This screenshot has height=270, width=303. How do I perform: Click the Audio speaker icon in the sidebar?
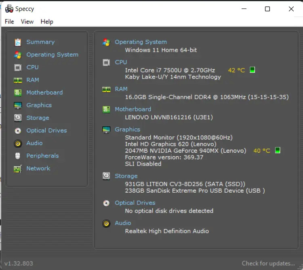pos(18,143)
